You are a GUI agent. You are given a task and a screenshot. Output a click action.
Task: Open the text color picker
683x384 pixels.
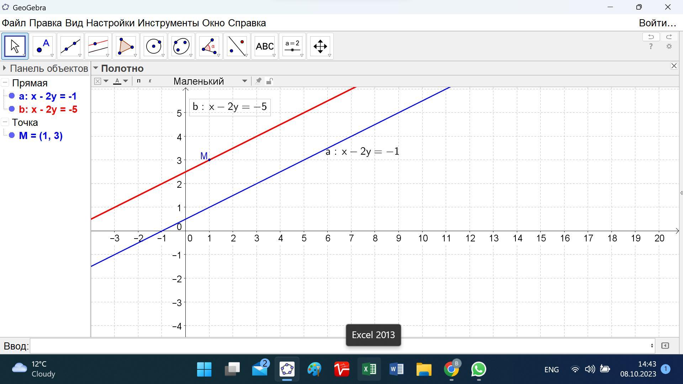pos(120,81)
